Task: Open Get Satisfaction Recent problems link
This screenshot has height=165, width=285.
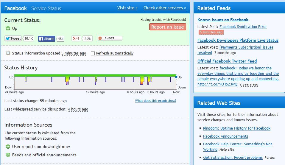Action: tap(233, 157)
